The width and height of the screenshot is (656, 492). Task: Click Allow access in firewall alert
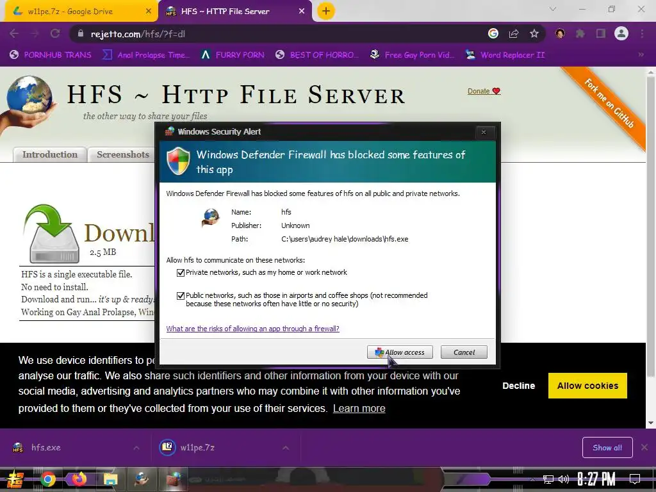click(400, 352)
